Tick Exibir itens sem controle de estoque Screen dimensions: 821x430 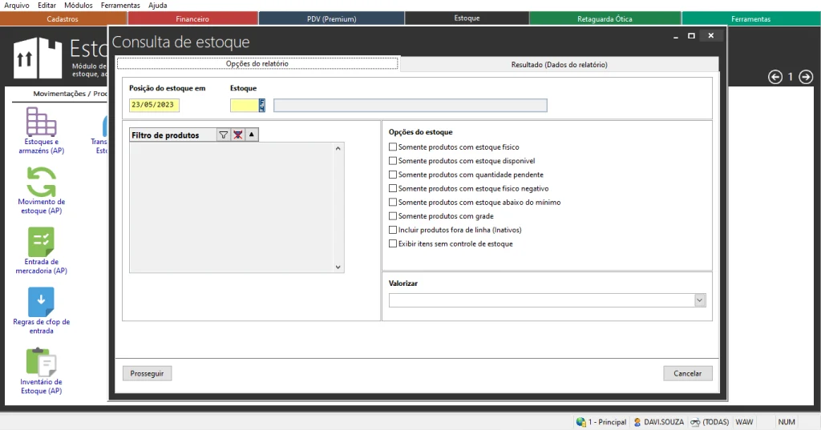(x=393, y=243)
